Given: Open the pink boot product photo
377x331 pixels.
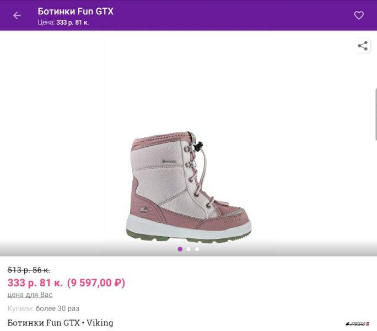Looking at the screenshot, I should (188, 187).
